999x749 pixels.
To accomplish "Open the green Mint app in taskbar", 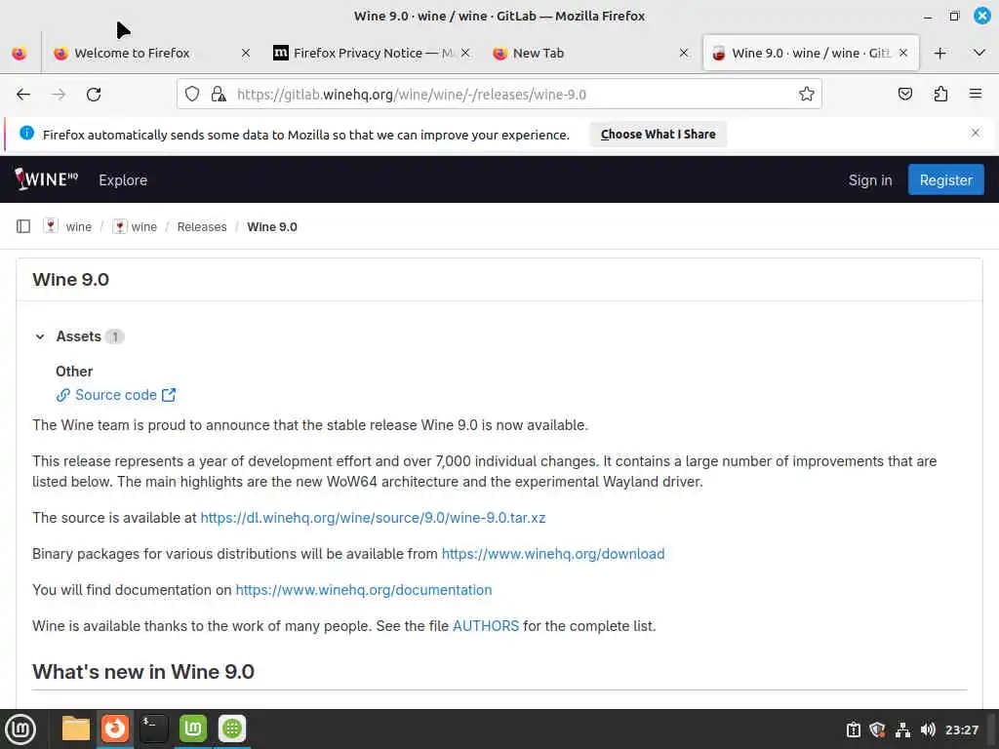I will click(193, 729).
